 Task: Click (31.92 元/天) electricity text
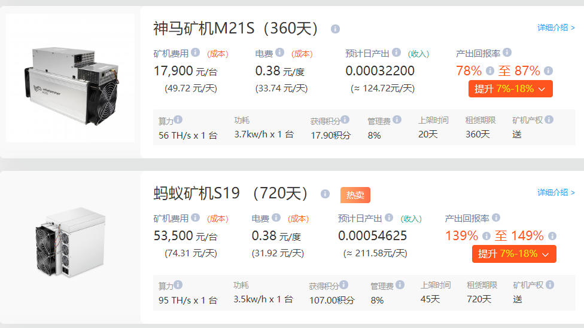tap(278, 254)
